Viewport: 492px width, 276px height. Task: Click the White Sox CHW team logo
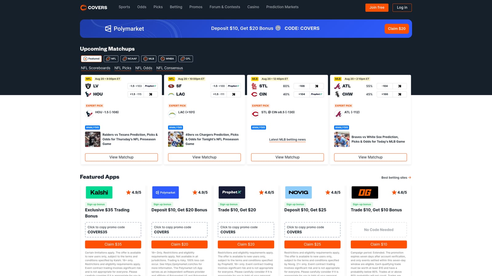(337, 94)
